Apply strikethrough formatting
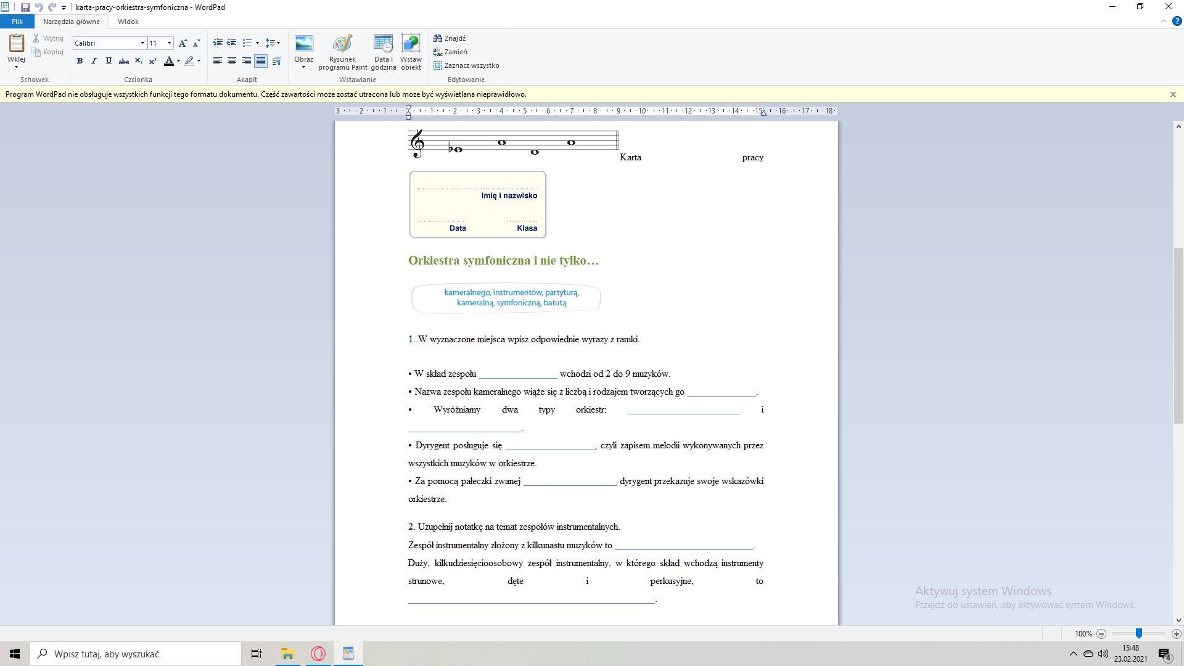1184x666 pixels. (123, 61)
